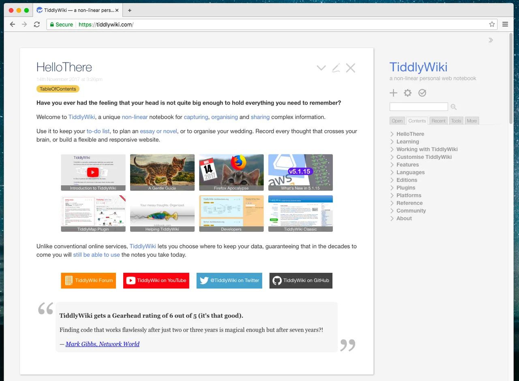Expand the HelloThere contents entry

392,134
